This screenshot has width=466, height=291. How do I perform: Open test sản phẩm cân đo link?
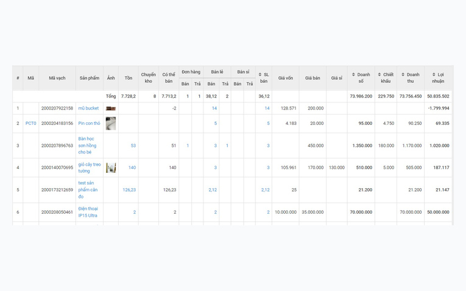[x=88, y=190]
